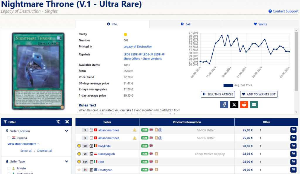The image size is (300, 174).
Task: Share the card on Reddit
Action: [244, 105]
